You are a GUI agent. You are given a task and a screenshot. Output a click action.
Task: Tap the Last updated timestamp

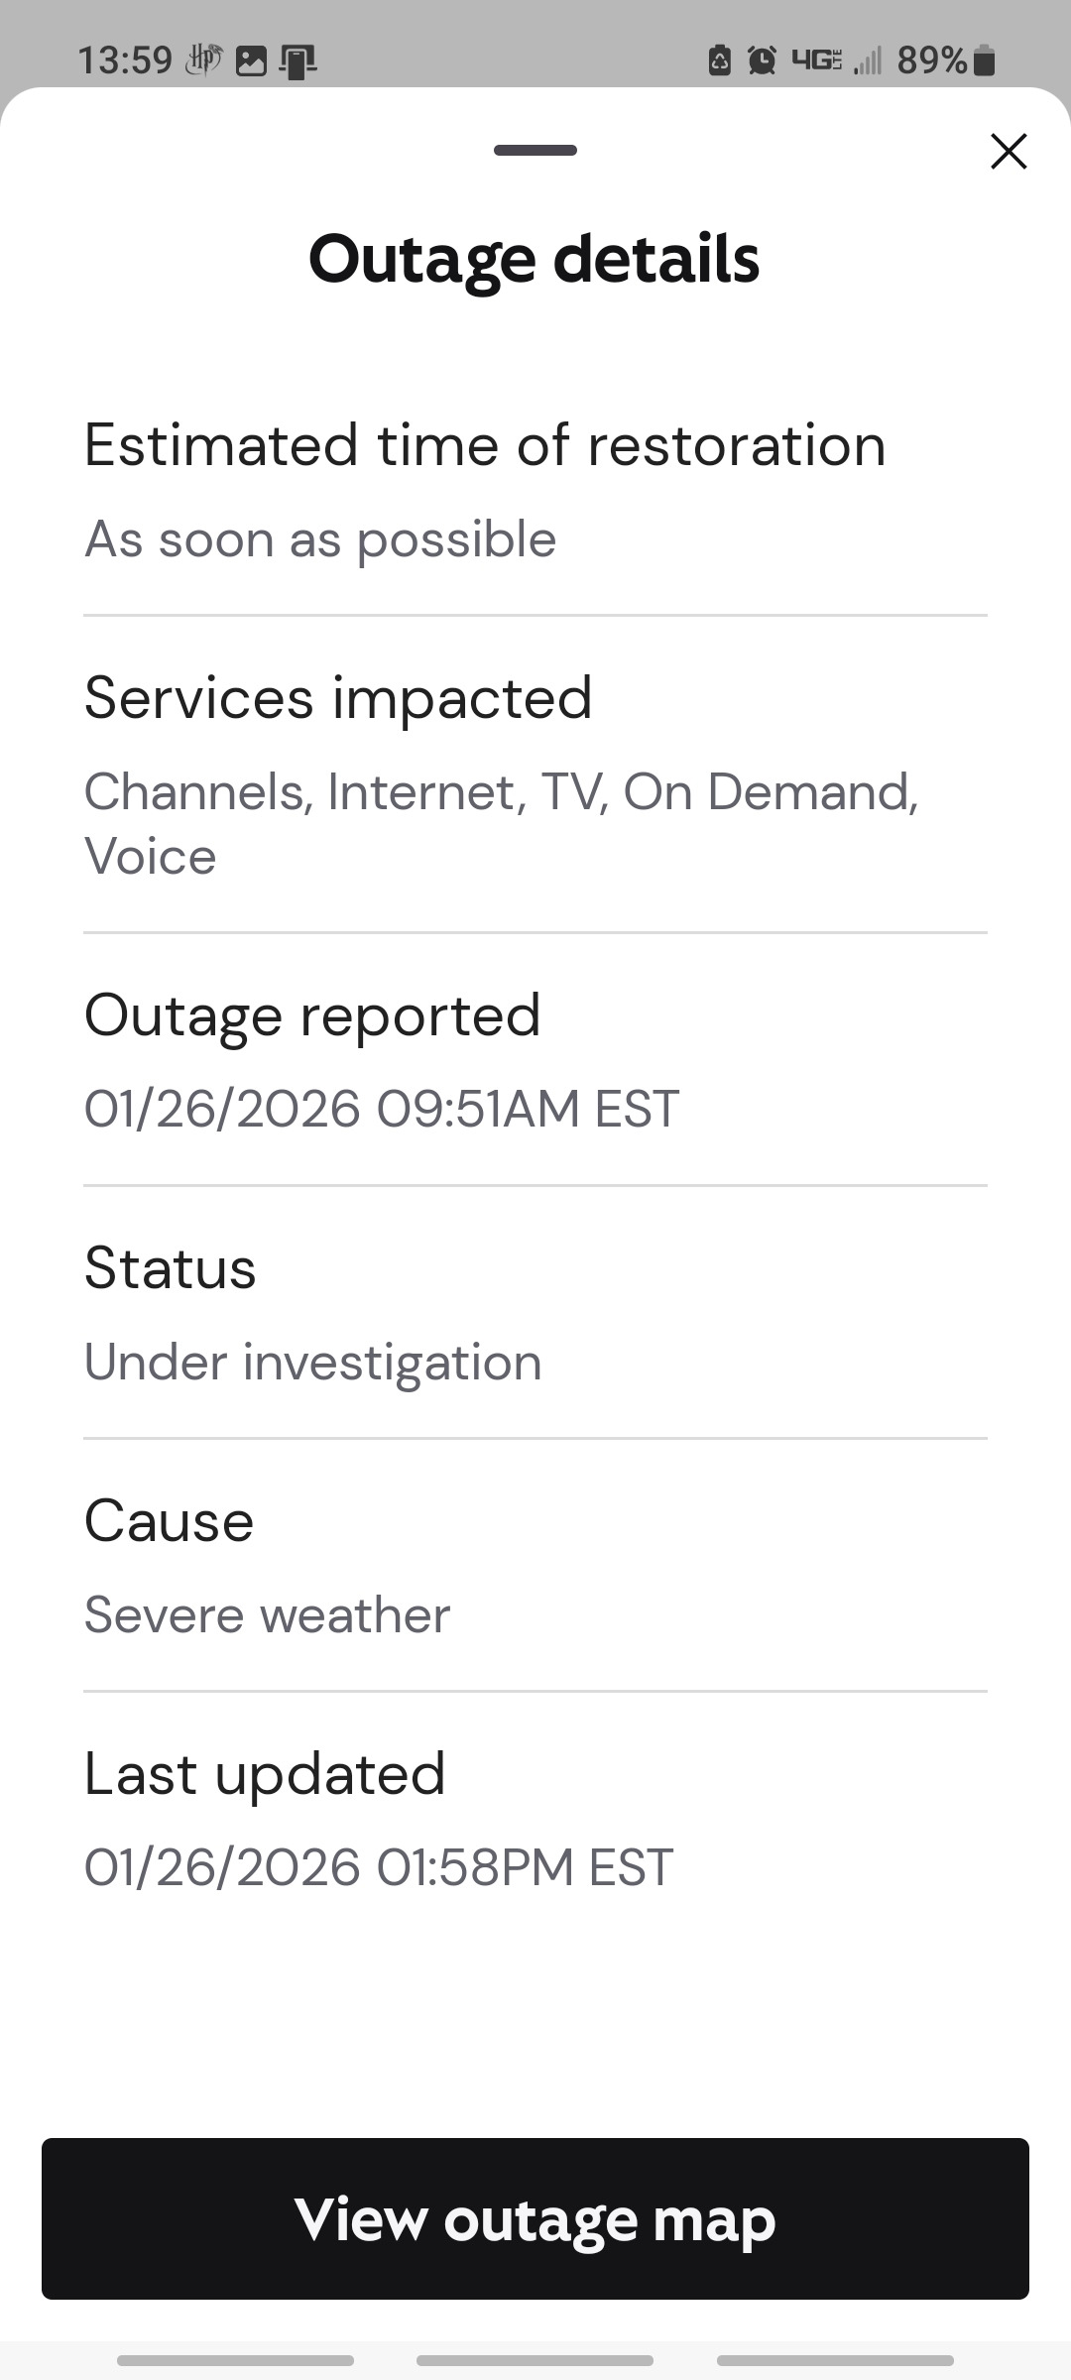pyautogui.click(x=378, y=1866)
